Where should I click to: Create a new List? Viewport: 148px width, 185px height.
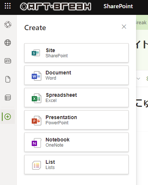coord(76,165)
